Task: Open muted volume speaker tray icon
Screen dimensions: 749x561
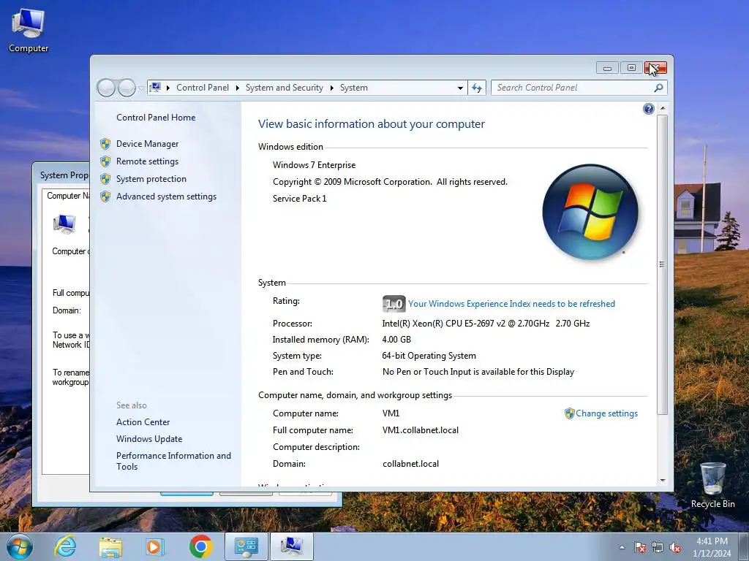Action: click(675, 547)
